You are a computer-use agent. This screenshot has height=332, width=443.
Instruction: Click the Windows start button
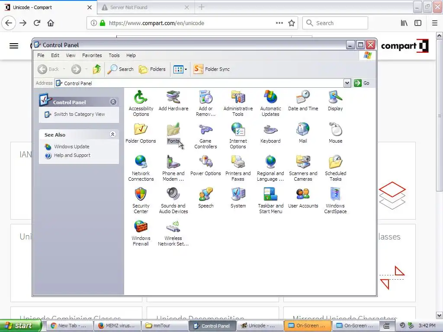(x=21, y=326)
